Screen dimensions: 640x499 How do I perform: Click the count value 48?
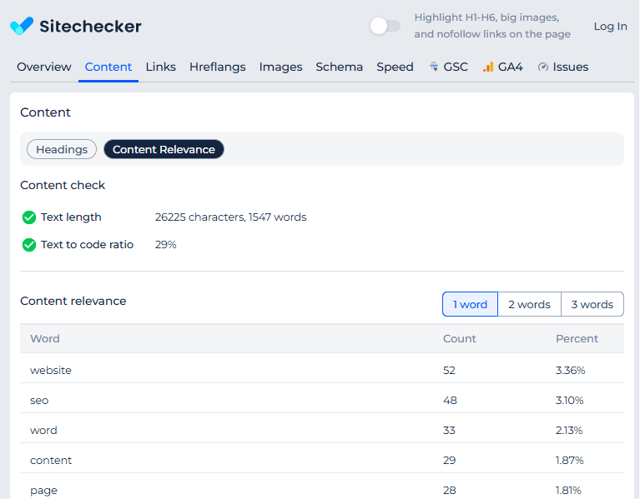tap(450, 401)
